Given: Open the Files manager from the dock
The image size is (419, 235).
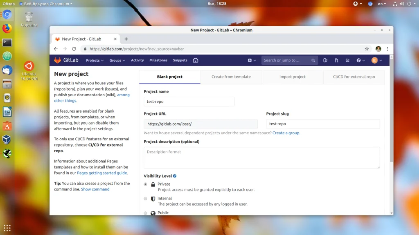Looking at the screenshot, I should (x=7, y=84).
